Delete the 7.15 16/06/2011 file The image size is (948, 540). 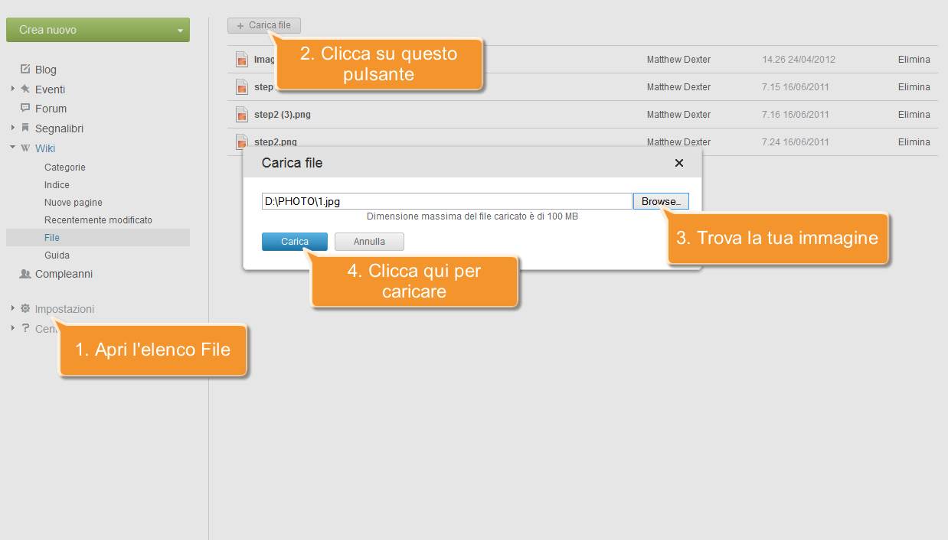[914, 87]
